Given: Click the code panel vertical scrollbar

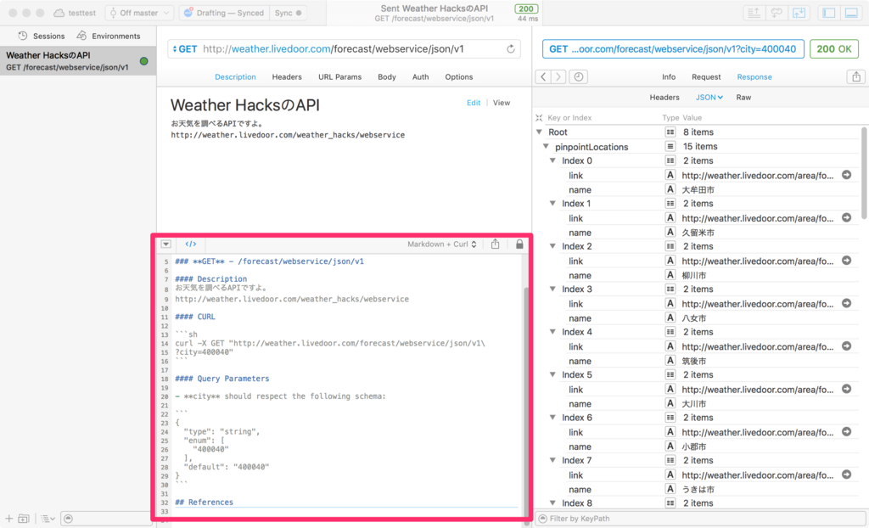Looking at the screenshot, I should click(x=526, y=403).
